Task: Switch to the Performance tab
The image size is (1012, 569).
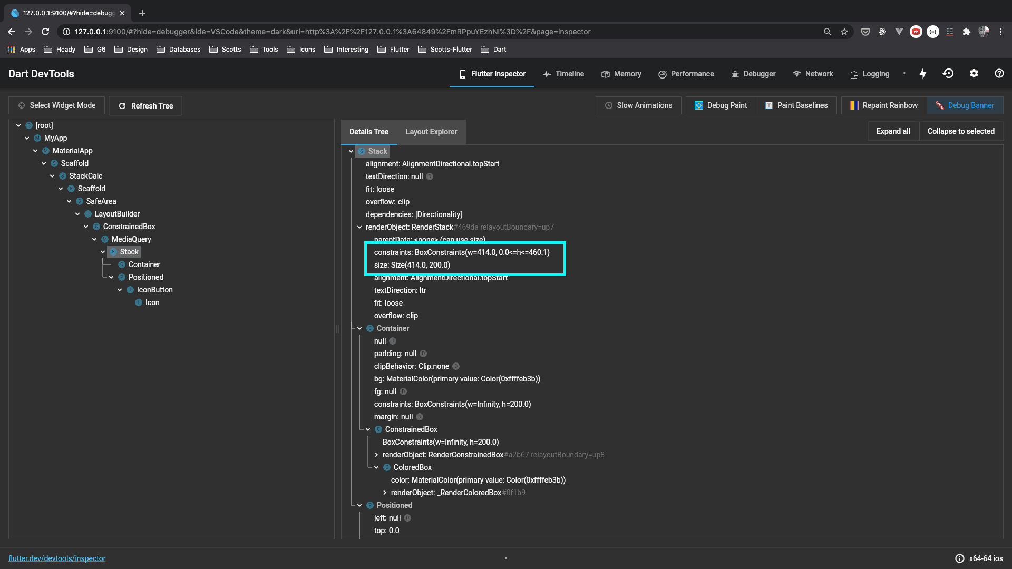Action: pyautogui.click(x=686, y=74)
